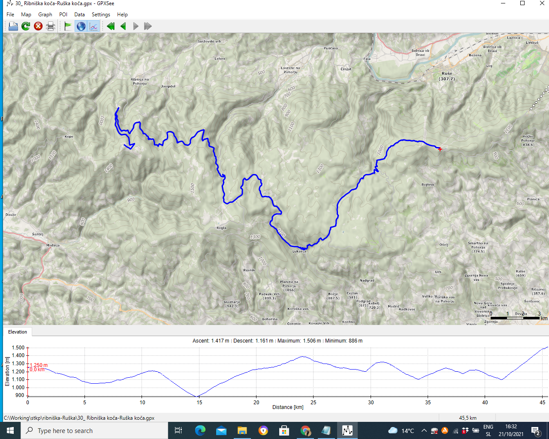Toggle graph visibility with chart icon
This screenshot has height=439, width=549.
coord(94,26)
